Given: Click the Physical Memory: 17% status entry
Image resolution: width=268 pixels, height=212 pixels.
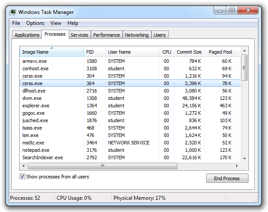Looking at the screenshot, I should pyautogui.click(x=140, y=198).
